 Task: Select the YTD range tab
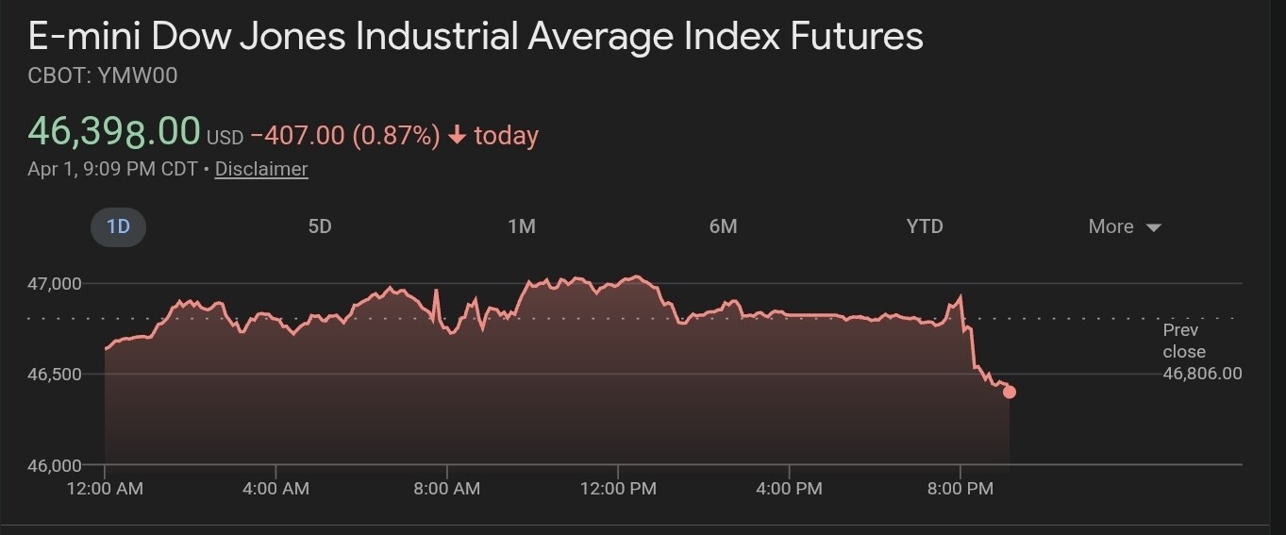point(925,227)
